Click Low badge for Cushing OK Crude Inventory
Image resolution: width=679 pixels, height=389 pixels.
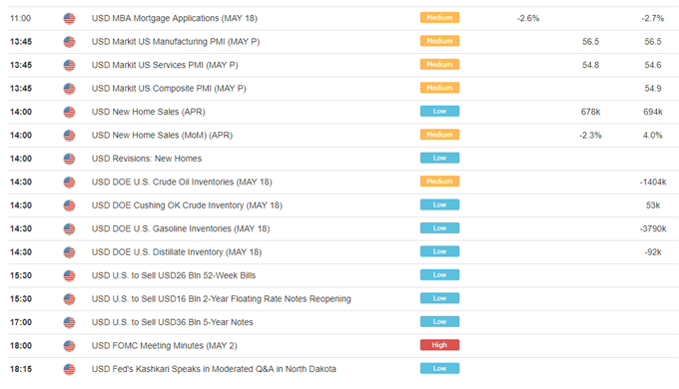tap(439, 204)
